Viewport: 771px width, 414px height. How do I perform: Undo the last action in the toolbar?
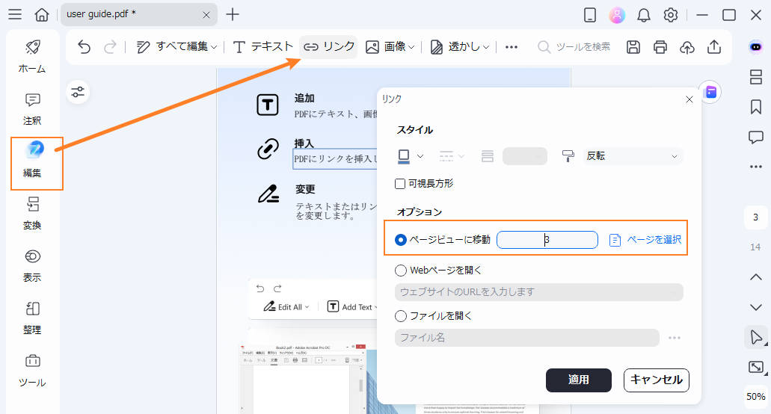pos(84,46)
